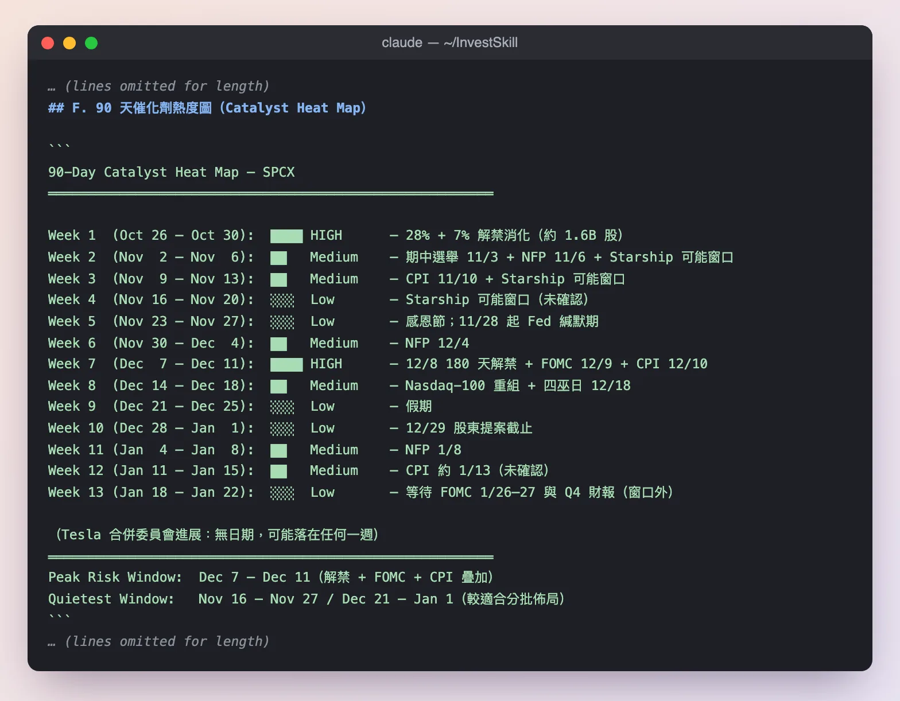
Task: Select '12/8 180 天解禁 + FOMC 12/9 + CPI 12/10'
Action: click(x=557, y=364)
